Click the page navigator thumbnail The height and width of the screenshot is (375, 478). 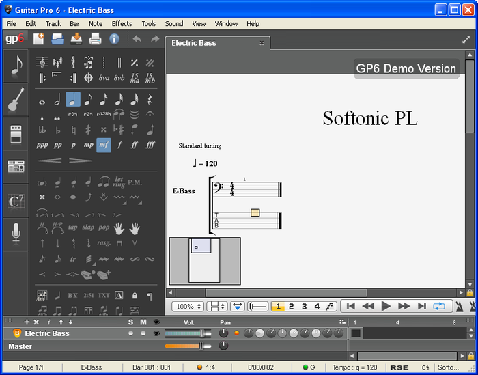205,261
